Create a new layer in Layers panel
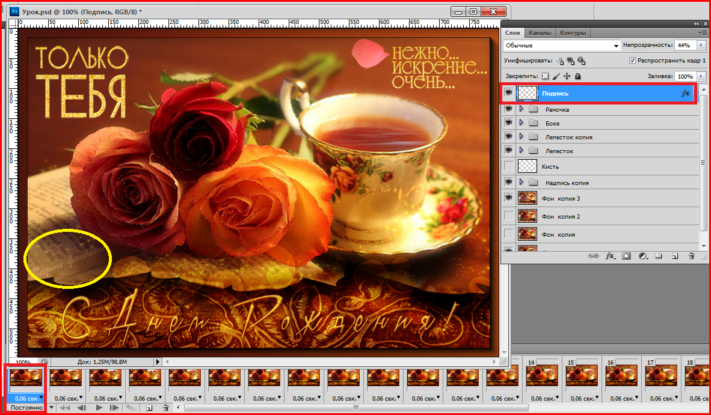711x415 pixels. click(675, 256)
